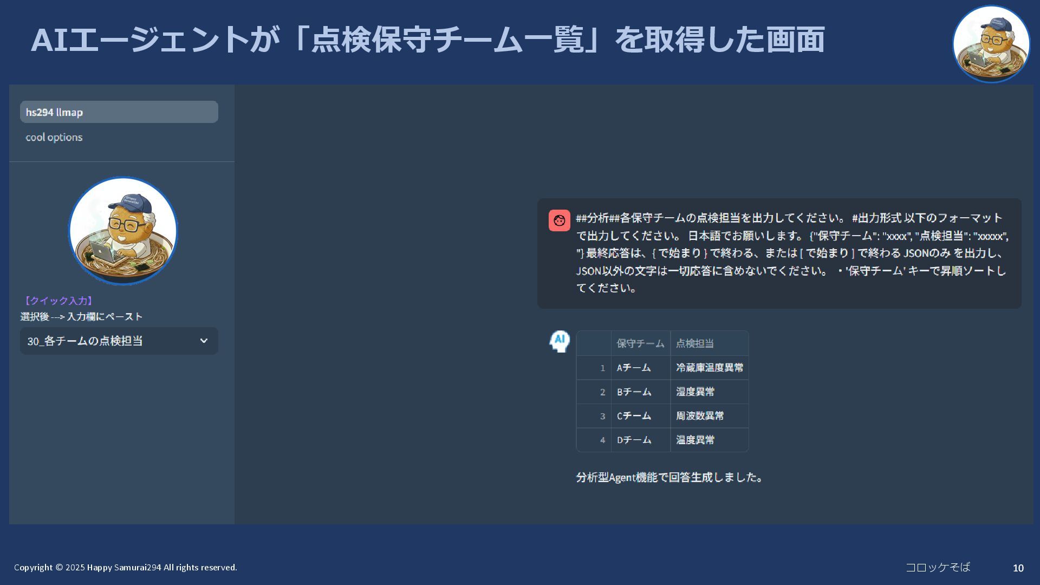Click the sidebar mascot avatar image
Image resolution: width=1040 pixels, height=585 pixels.
123,231
